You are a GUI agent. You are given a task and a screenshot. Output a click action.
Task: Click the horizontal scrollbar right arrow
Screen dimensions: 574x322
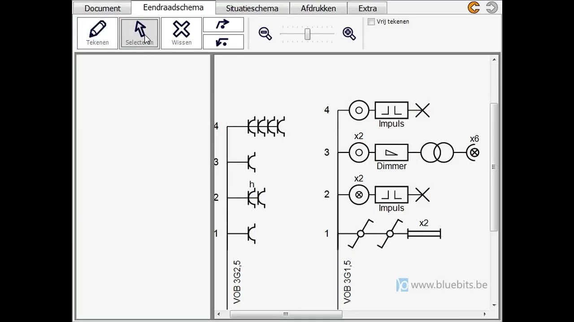tap(485, 314)
